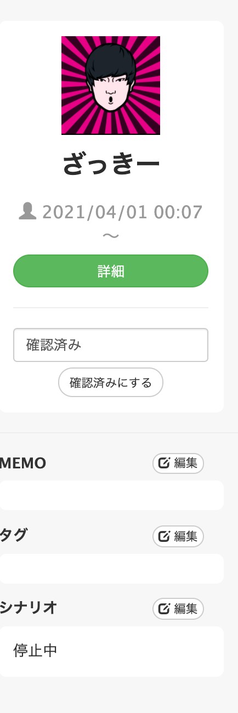Click the tilde symbol below the date
The width and height of the screenshot is (238, 713).
coord(111,236)
